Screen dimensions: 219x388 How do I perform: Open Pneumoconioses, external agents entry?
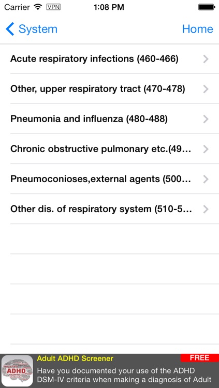pos(110,179)
